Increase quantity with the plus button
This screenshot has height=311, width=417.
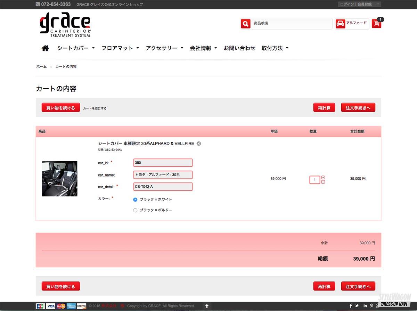(323, 178)
